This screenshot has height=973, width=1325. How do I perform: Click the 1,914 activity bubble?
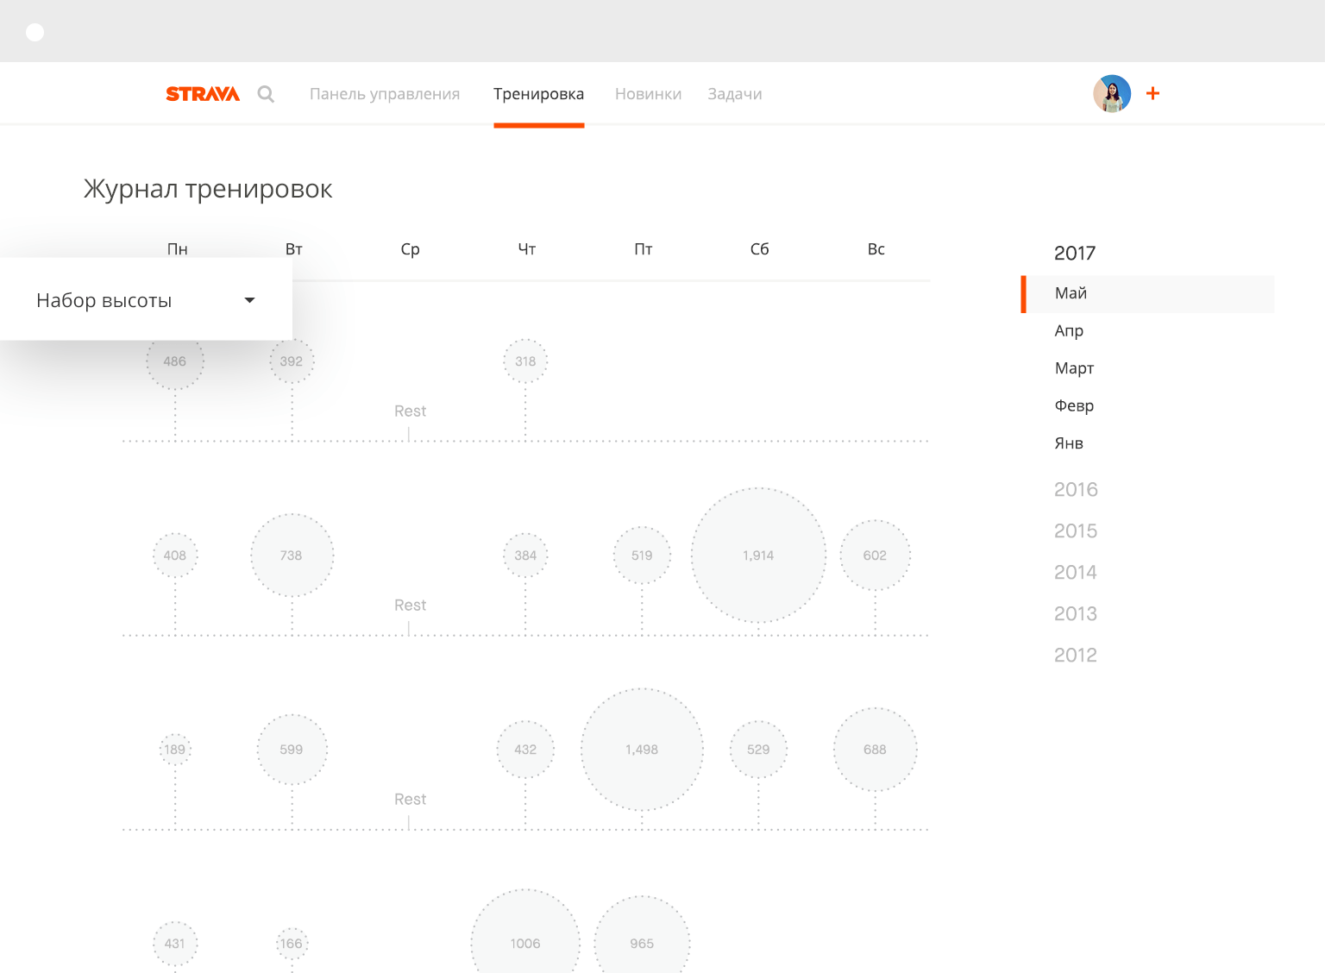coord(758,555)
